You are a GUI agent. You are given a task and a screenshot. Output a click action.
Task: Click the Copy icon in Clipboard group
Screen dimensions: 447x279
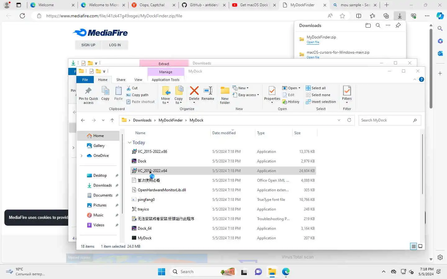coord(105,93)
